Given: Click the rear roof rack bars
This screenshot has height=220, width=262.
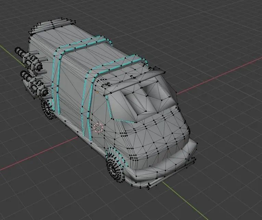Looking at the screenshot, I should click(x=53, y=26).
